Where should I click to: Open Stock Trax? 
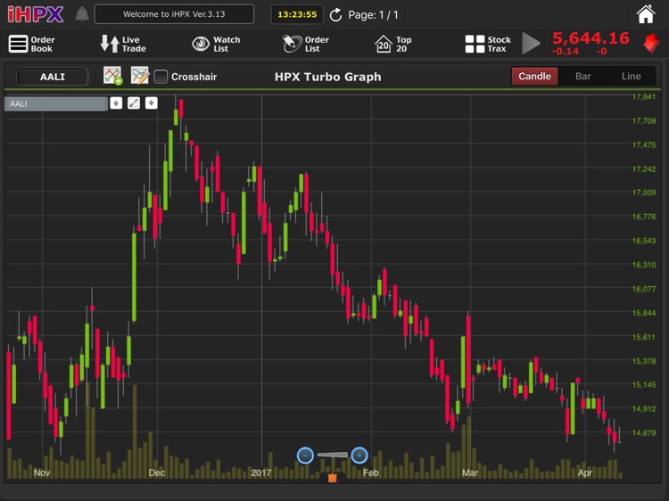coord(488,44)
